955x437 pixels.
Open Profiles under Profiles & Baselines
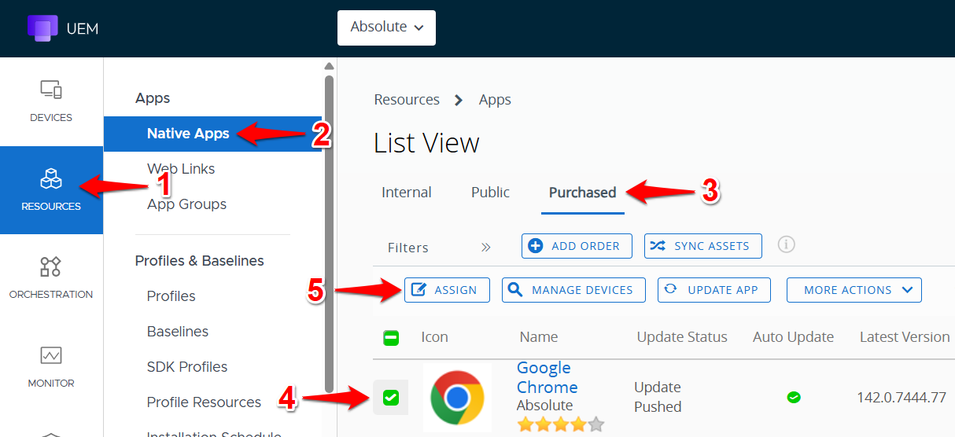pos(171,296)
